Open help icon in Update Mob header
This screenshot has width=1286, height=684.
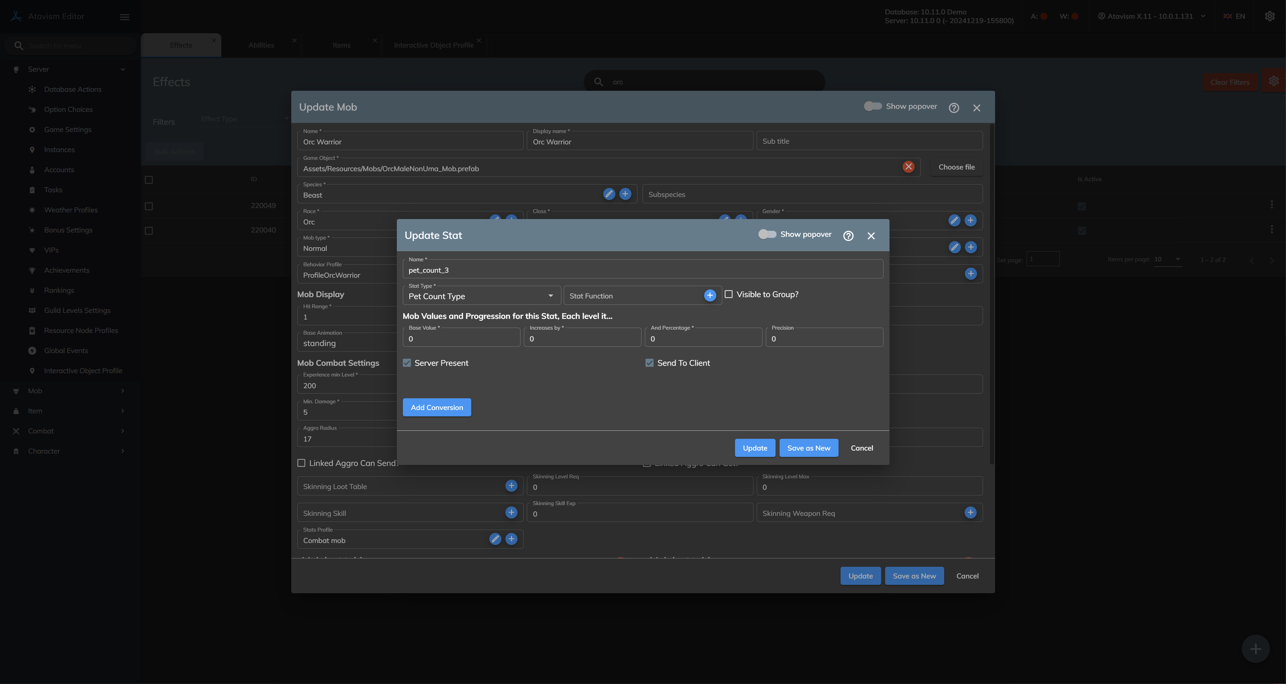954,108
